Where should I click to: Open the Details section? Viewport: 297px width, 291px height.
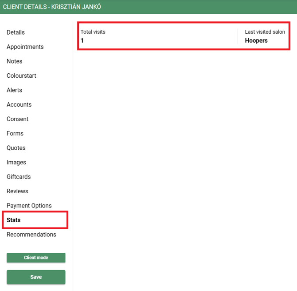coord(16,32)
